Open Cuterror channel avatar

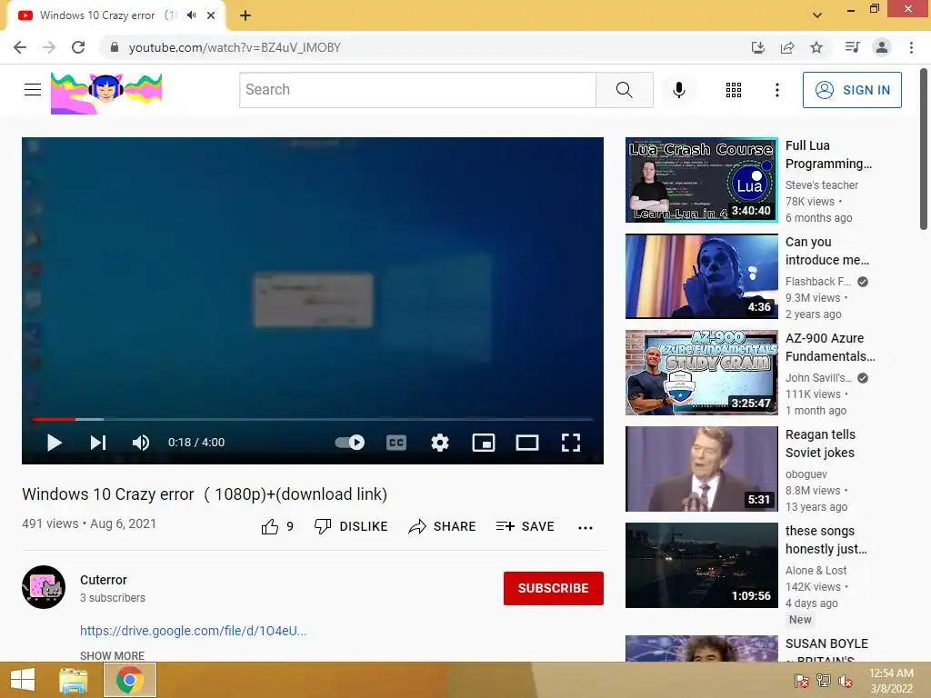coord(44,587)
